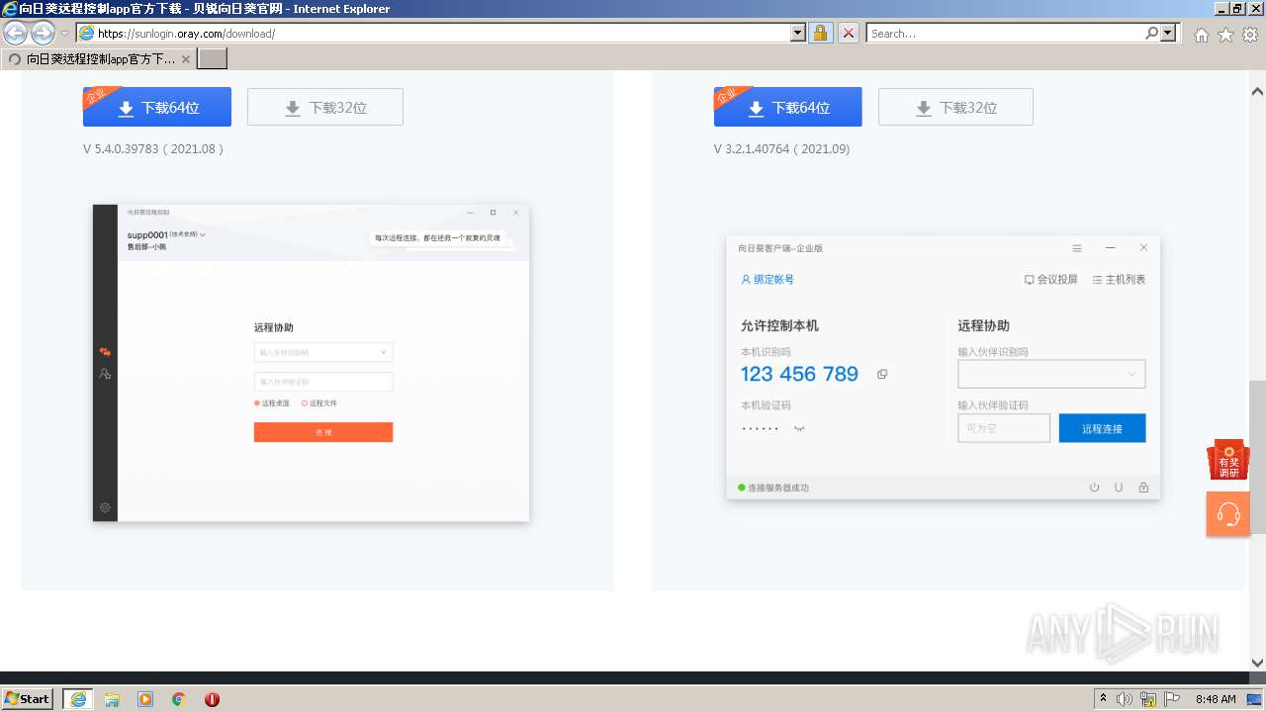Click the volume speaker tray icon

(x=1125, y=699)
